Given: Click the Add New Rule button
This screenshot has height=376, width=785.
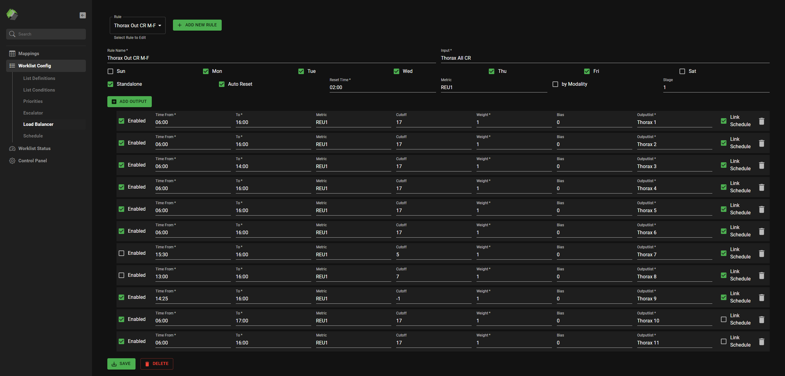Looking at the screenshot, I should [197, 25].
